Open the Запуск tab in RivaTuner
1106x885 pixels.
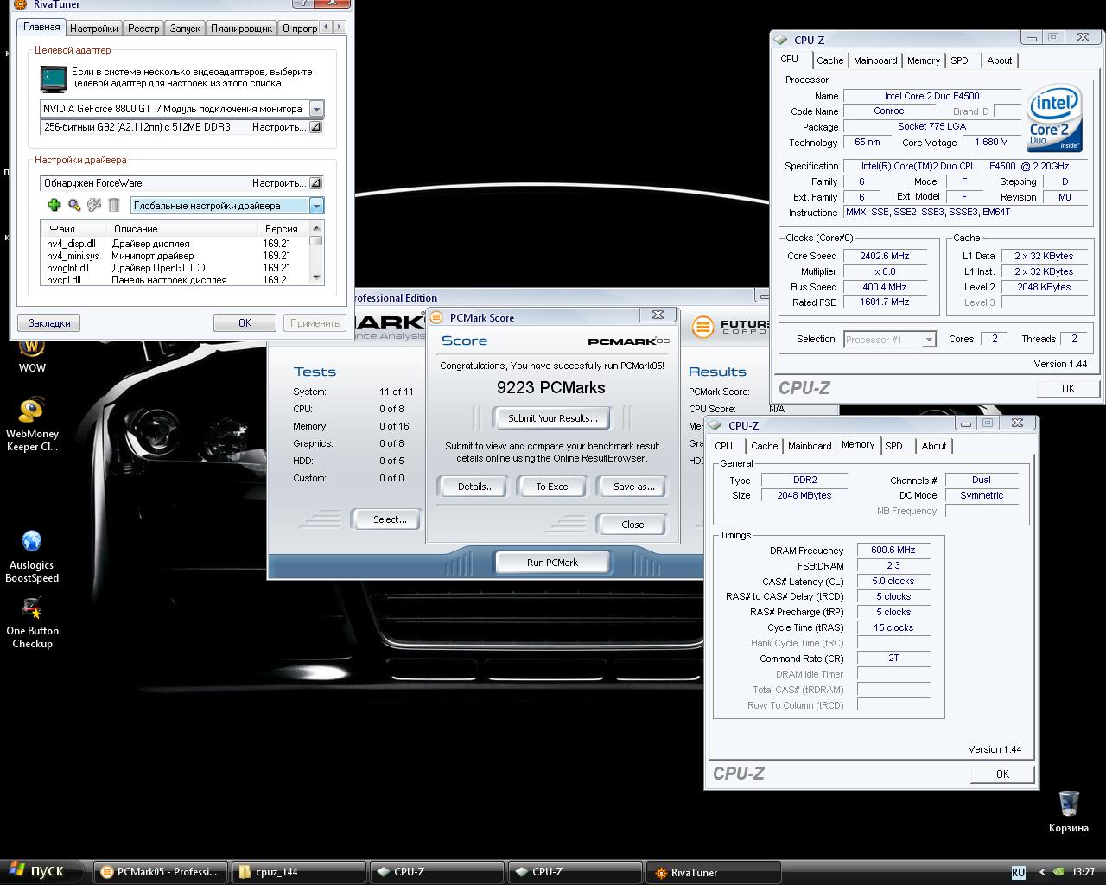[185, 29]
